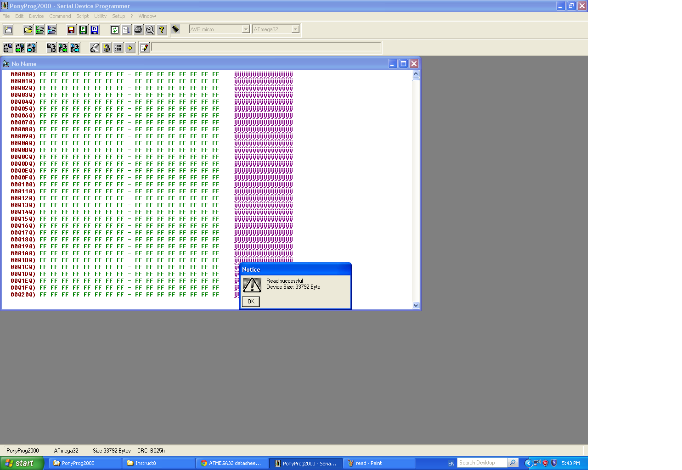
Task: Click the desktop search magnifier button
Action: [513, 463]
